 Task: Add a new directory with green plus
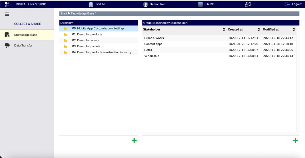134,140
